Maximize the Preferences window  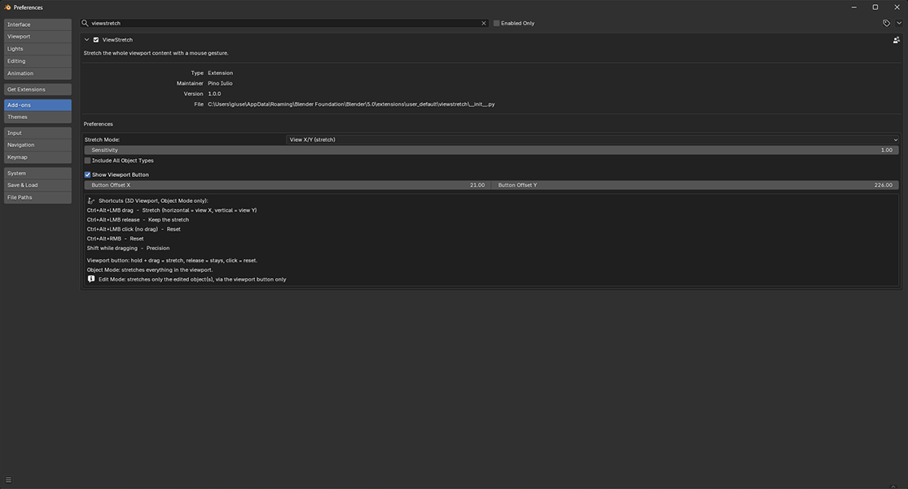[x=875, y=7]
